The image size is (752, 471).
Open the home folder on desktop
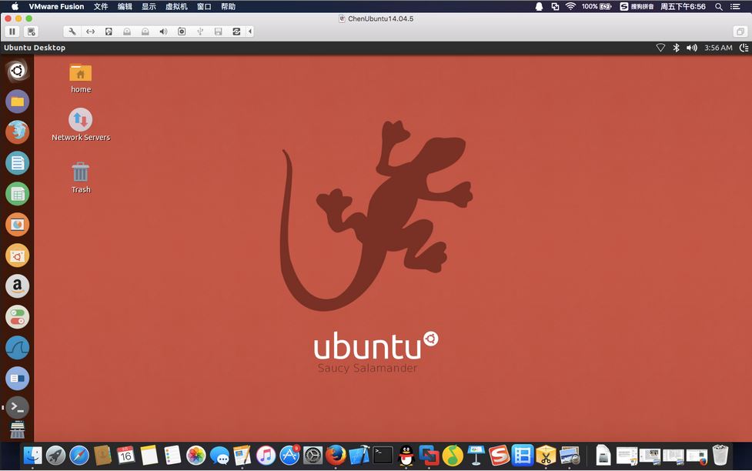(x=80, y=74)
